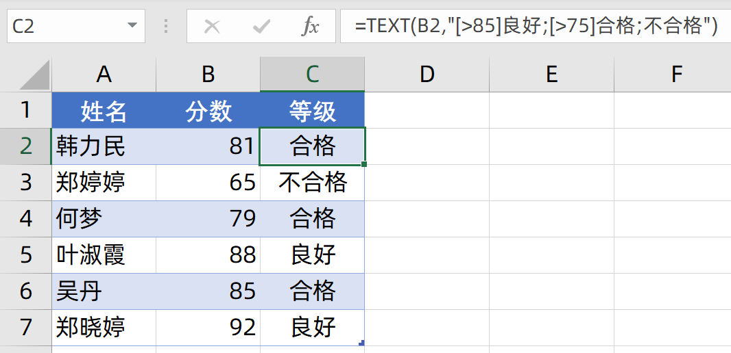Screen dimensions: 731x353
Task: Select row 1 header
Action: pos(25,109)
